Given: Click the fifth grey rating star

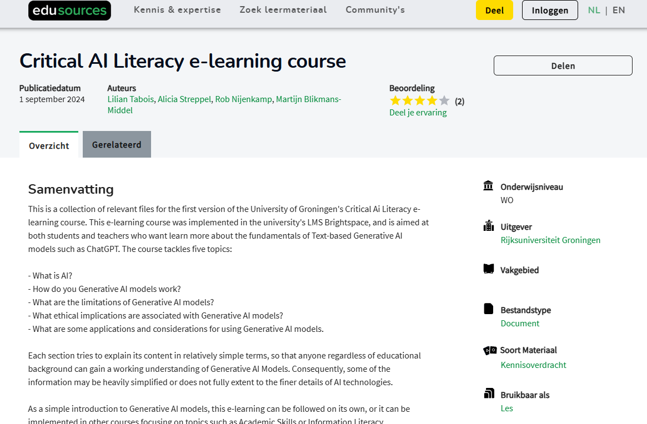Looking at the screenshot, I should coord(444,101).
